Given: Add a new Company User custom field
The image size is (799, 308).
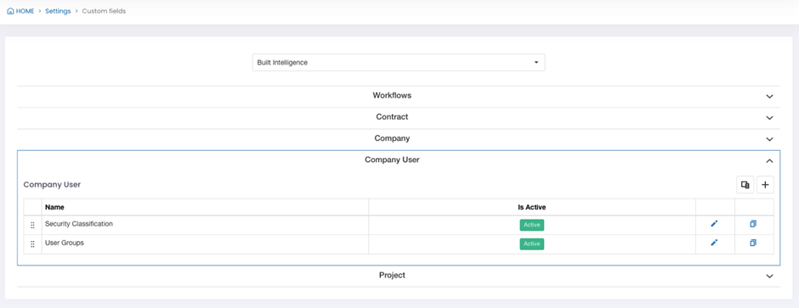Looking at the screenshot, I should 765,185.
